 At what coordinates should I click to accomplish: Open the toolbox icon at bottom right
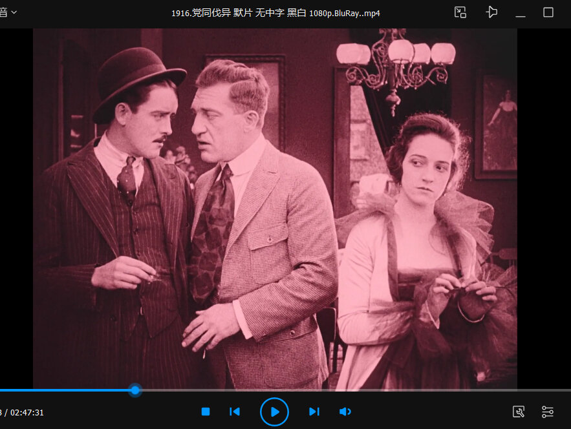tap(519, 412)
